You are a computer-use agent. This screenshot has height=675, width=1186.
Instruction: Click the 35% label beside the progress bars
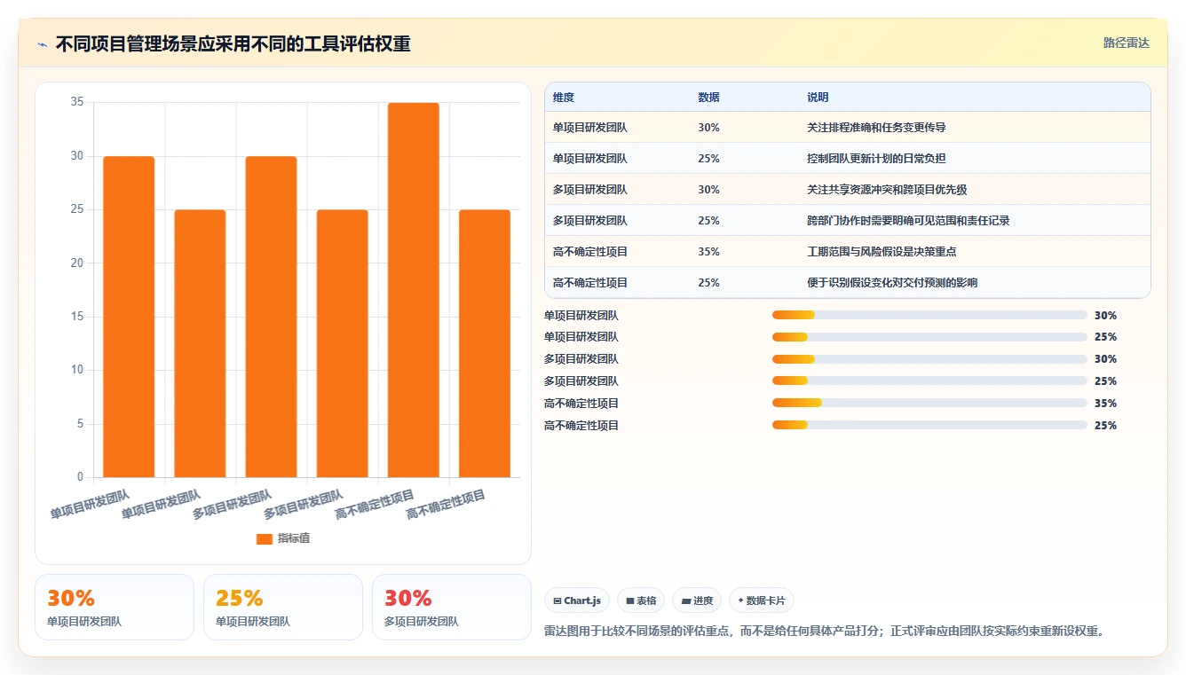coord(1105,404)
